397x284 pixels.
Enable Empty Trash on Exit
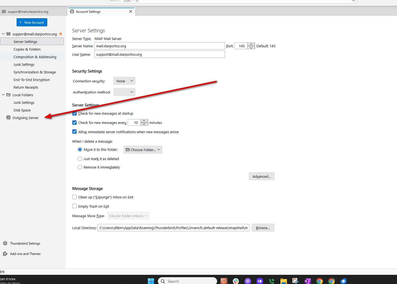pos(74,206)
